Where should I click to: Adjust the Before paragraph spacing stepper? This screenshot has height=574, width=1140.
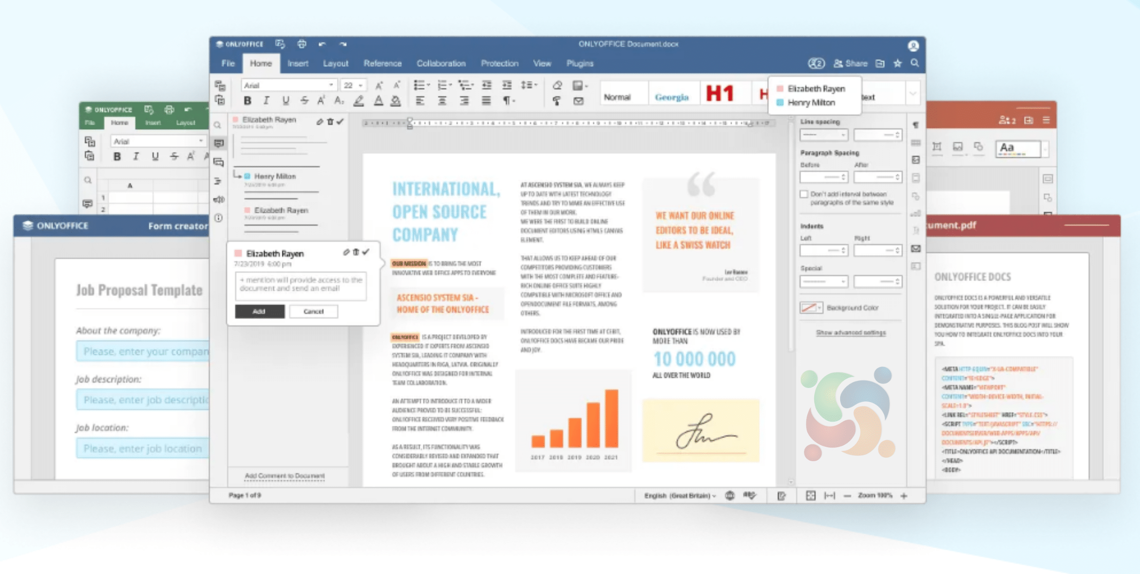point(843,177)
